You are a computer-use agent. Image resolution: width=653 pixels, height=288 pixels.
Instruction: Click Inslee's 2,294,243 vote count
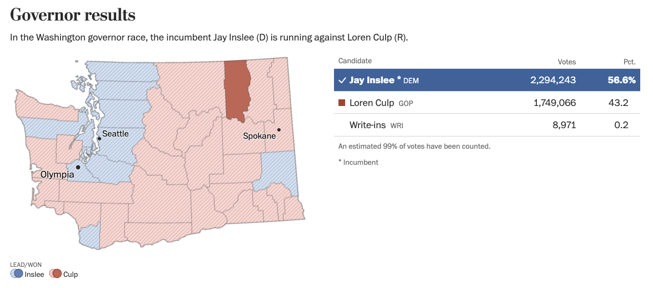(553, 80)
